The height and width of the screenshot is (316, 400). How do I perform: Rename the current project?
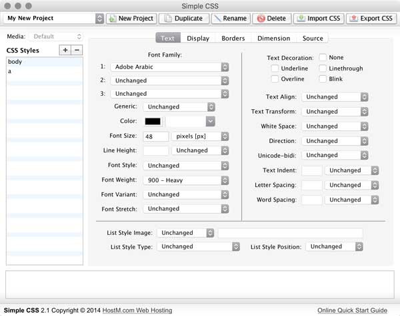coord(231,19)
